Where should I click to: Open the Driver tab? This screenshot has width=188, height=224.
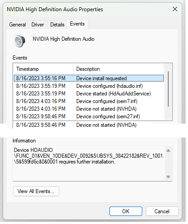coord(38,25)
